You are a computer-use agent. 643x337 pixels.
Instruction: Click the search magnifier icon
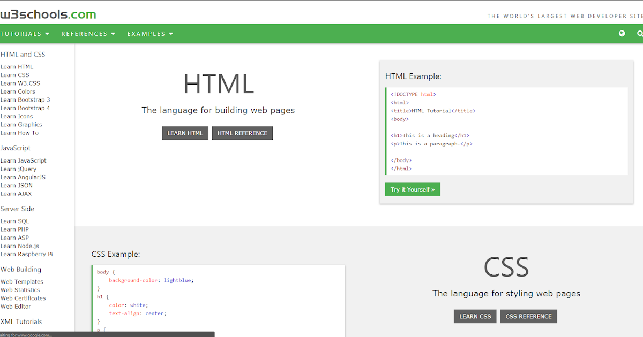pos(640,33)
